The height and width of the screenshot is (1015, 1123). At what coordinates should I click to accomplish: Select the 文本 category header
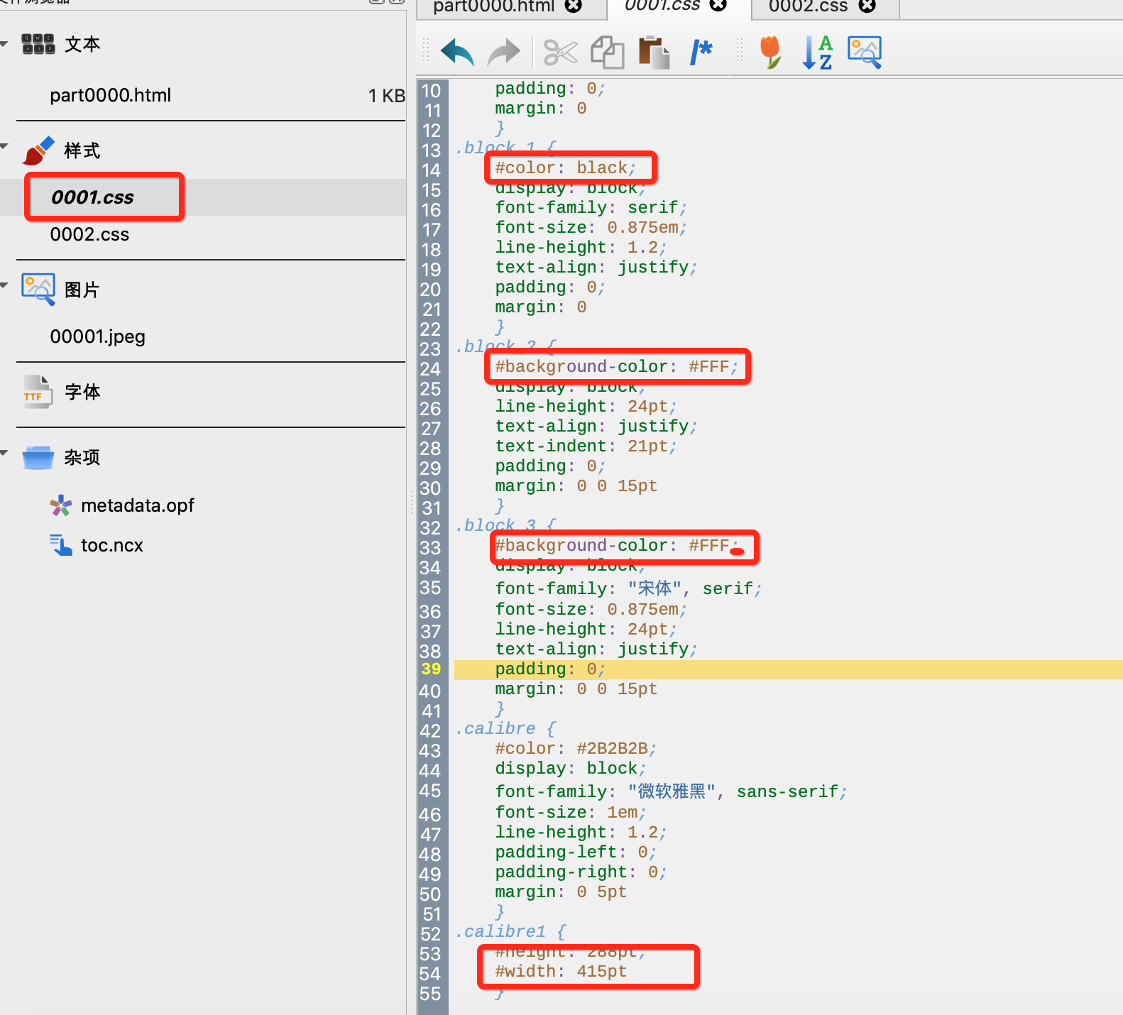(82, 44)
